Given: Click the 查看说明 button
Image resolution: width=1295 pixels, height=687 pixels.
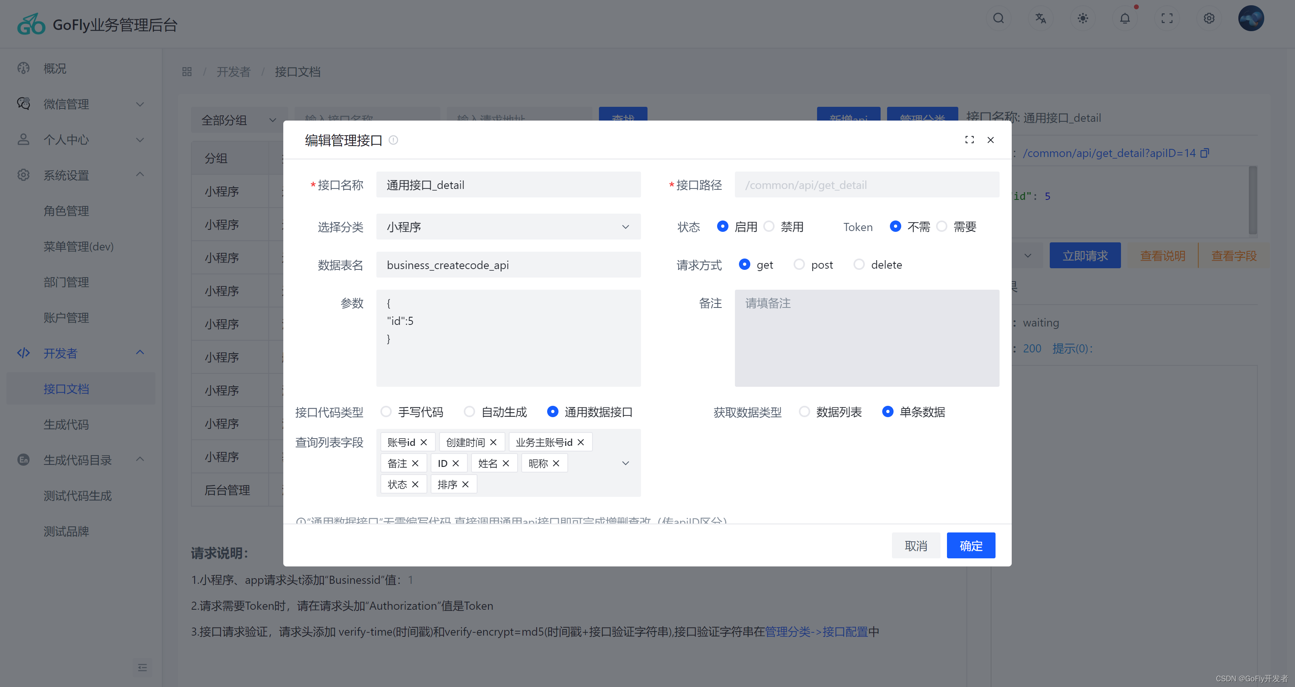Looking at the screenshot, I should (x=1162, y=255).
